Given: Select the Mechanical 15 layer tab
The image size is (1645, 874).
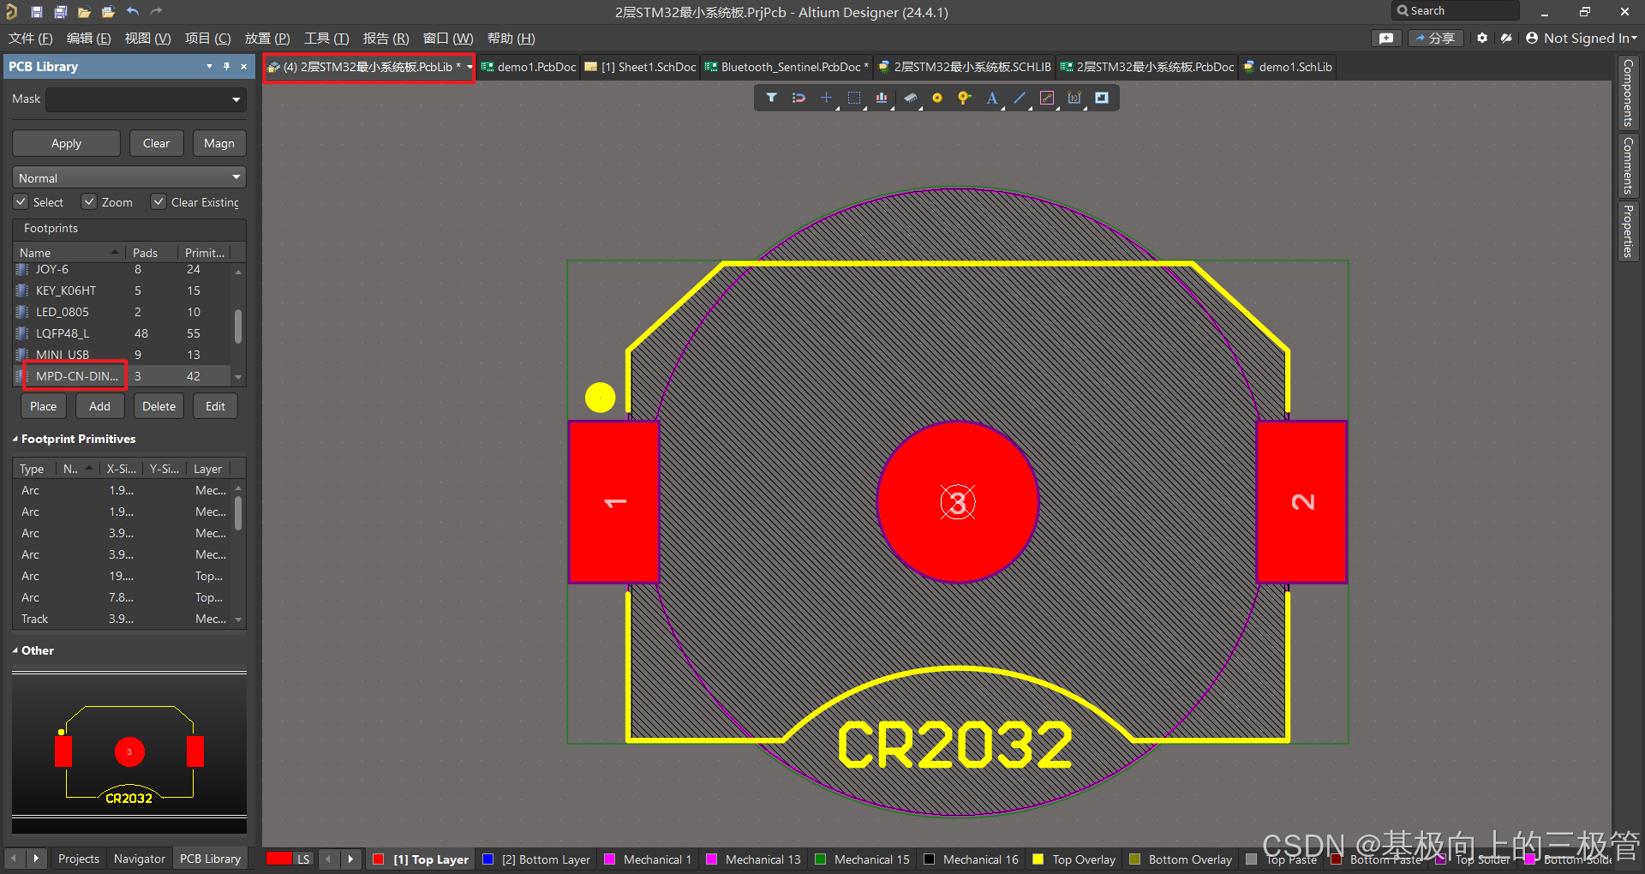Looking at the screenshot, I should 862,859.
